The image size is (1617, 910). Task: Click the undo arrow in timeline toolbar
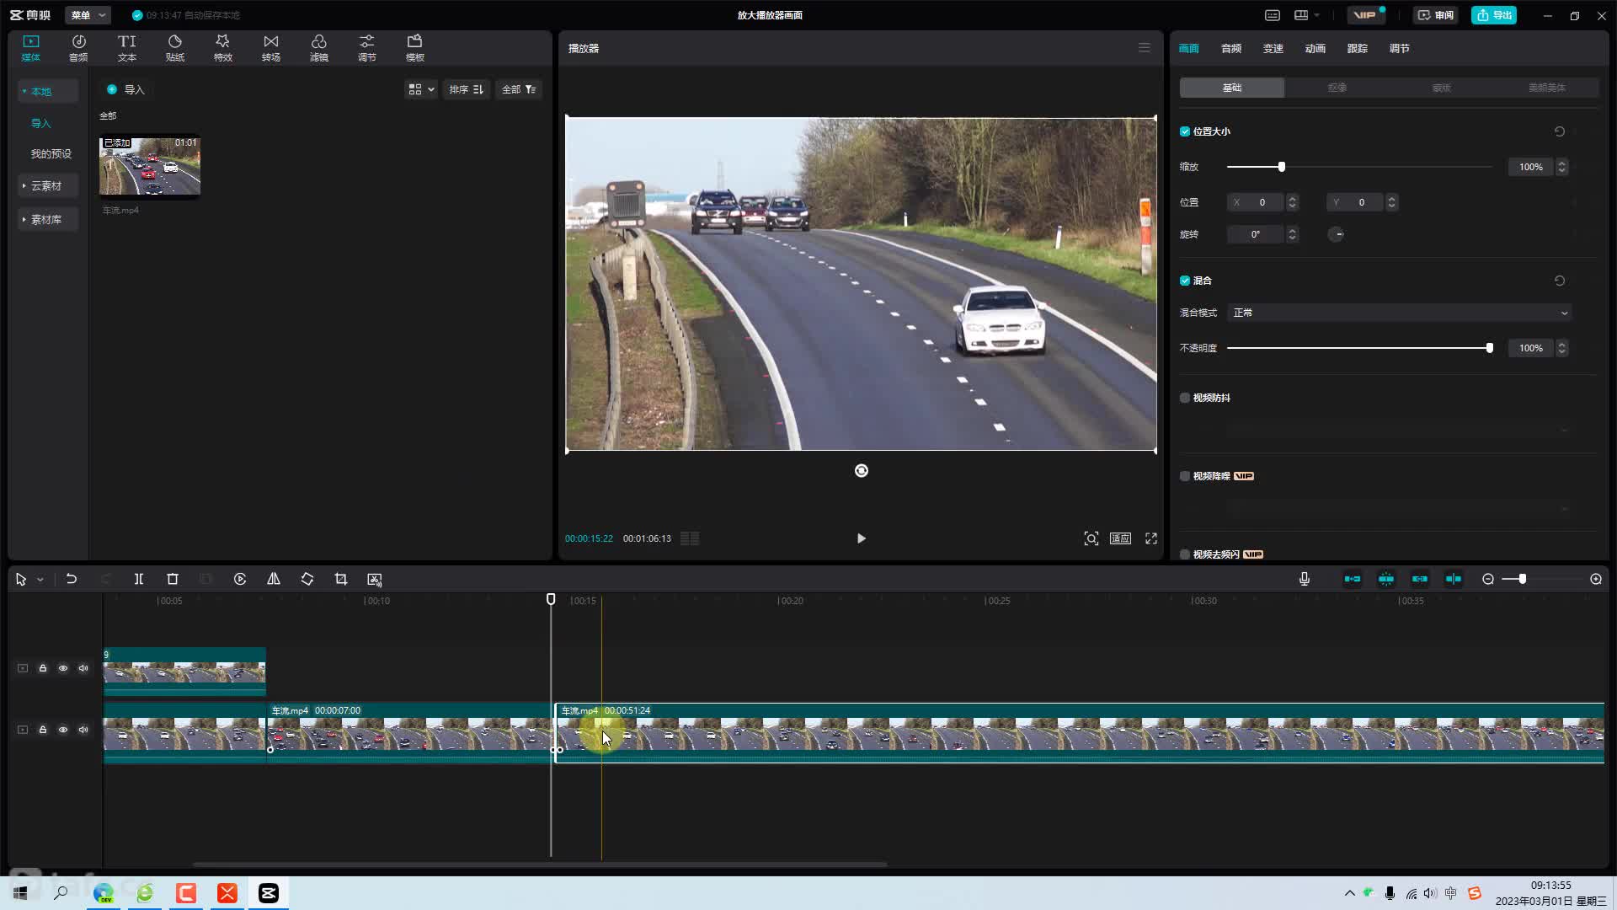[72, 579]
